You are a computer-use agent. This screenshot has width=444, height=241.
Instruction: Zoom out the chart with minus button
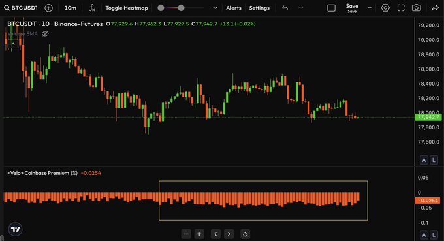click(x=186, y=234)
